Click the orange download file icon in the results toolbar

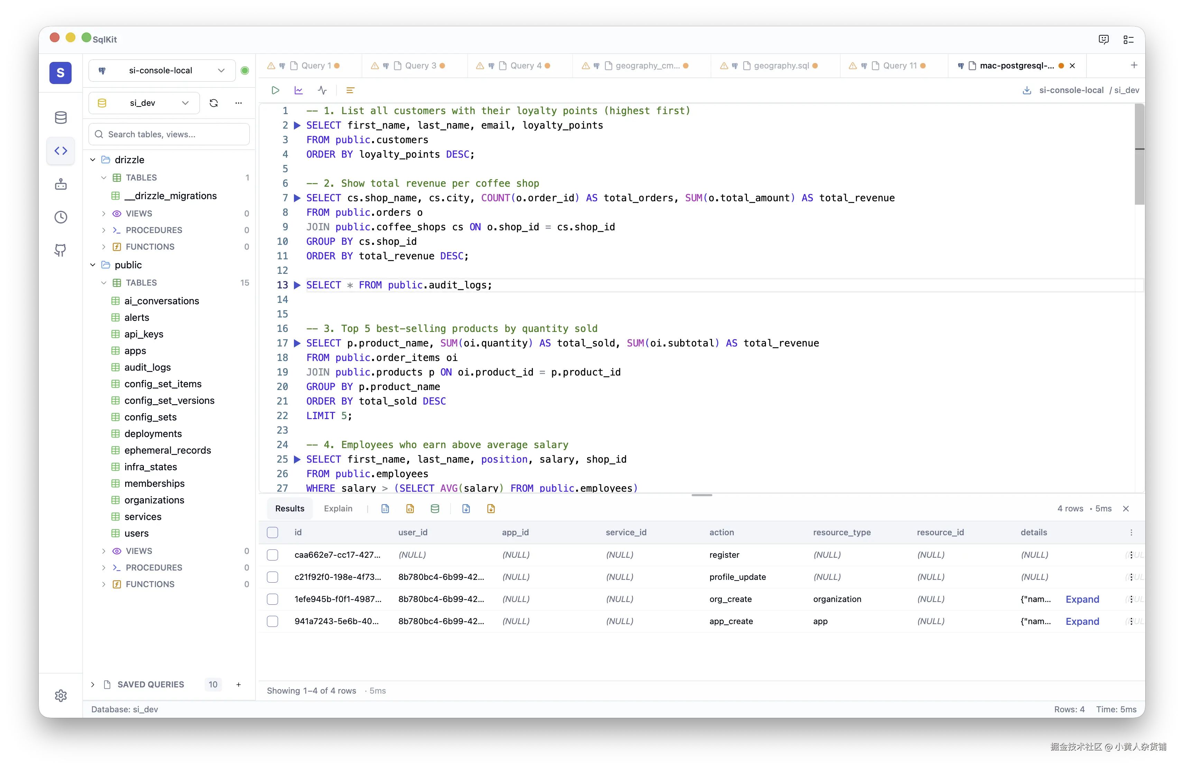(491, 508)
